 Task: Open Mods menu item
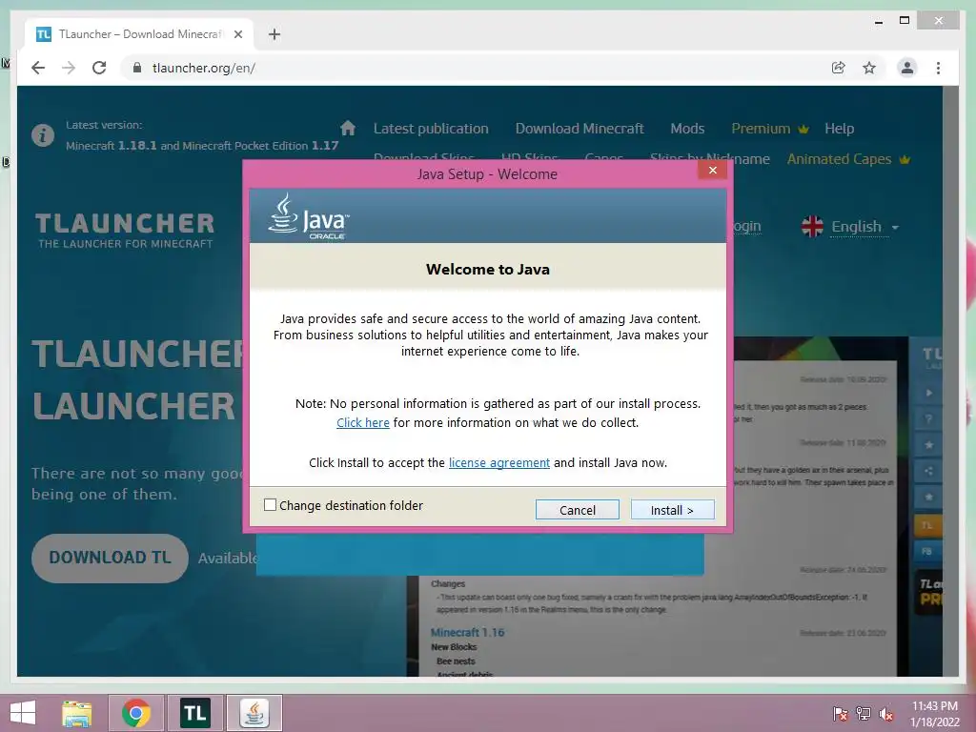[687, 129]
